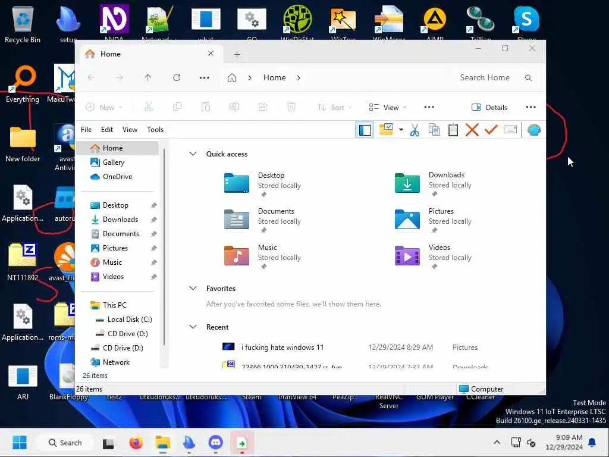Select New folder on the desktop
The height and width of the screenshot is (457, 609).
[x=23, y=144]
